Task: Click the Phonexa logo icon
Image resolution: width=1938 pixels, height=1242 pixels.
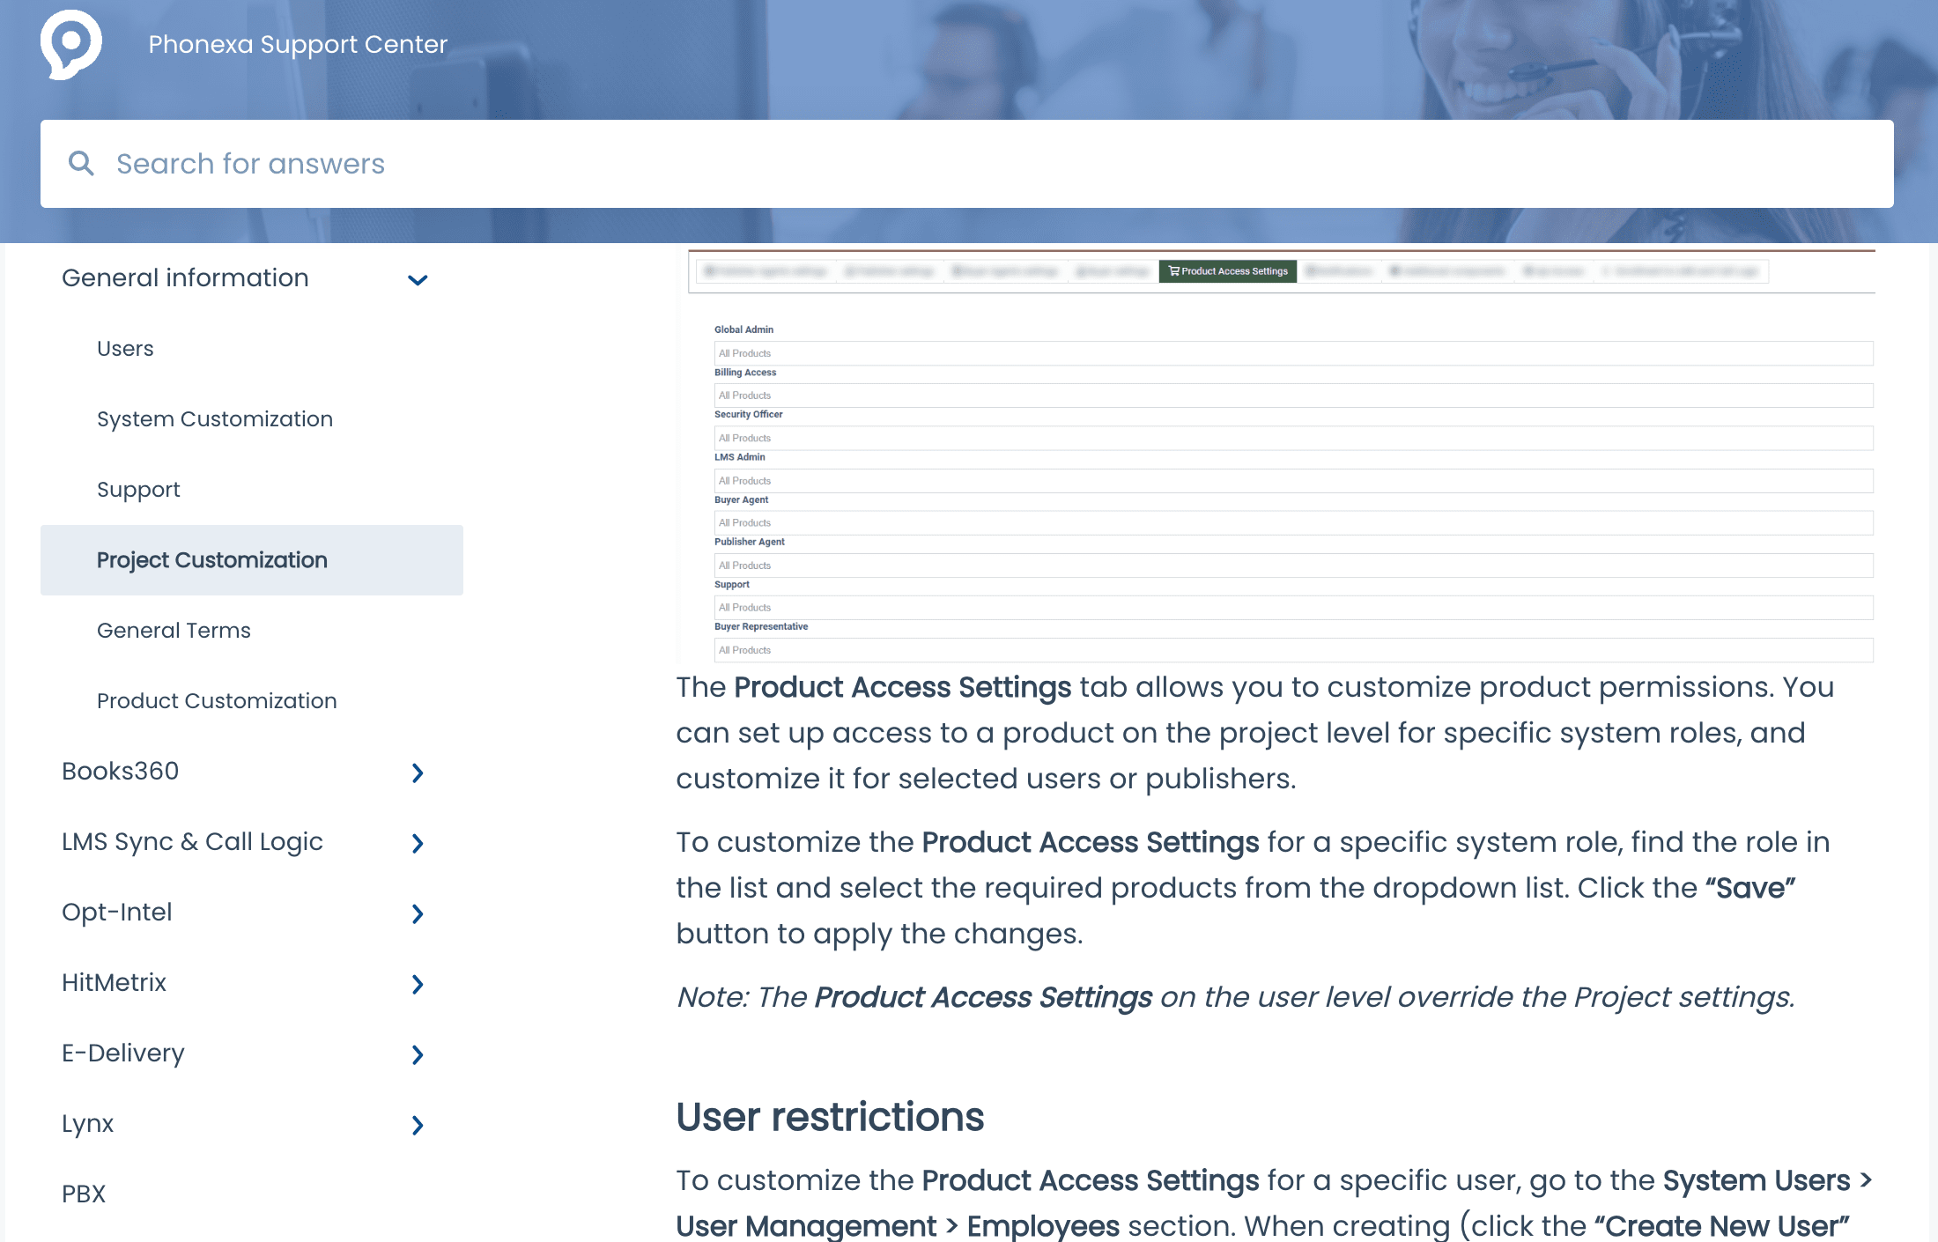Action: pyautogui.click(x=71, y=44)
